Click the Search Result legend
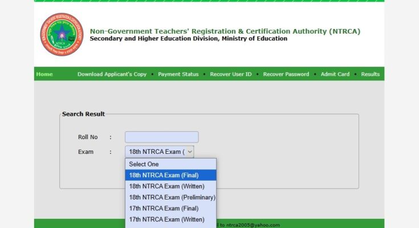The width and height of the screenshot is (419, 228). click(x=83, y=114)
